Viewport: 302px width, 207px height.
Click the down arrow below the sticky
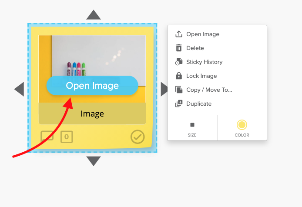[94, 161]
